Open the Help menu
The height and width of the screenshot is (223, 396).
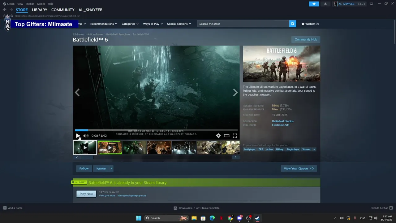(51, 4)
